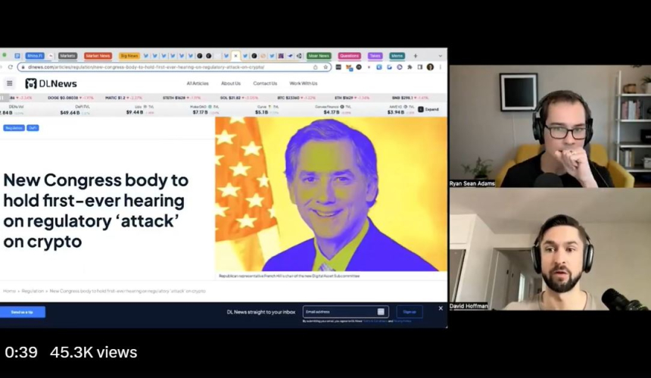Viewport: 651px width, 378px height.
Task: Click the Regulation tag above headline
Action: click(x=14, y=128)
